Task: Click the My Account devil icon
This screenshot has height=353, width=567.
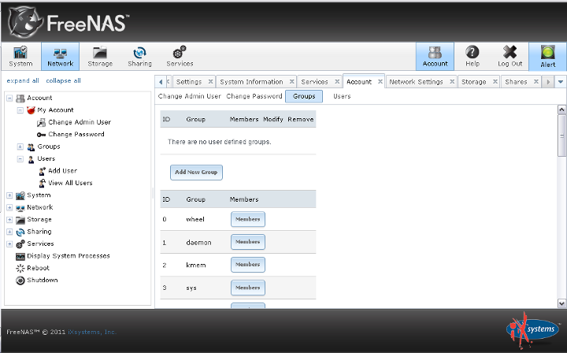Action: click(31, 110)
